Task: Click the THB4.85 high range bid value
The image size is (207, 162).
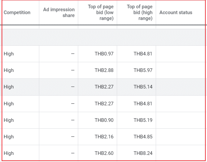Action: [143, 137]
